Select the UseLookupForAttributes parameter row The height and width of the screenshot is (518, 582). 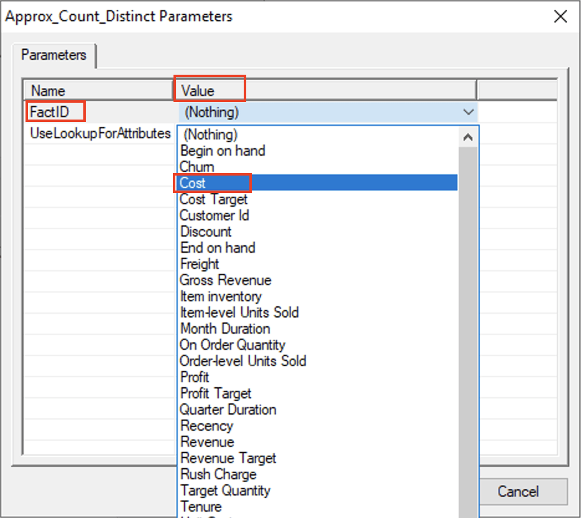click(100, 133)
